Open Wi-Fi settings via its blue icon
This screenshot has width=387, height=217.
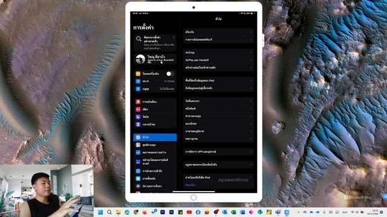(138, 81)
